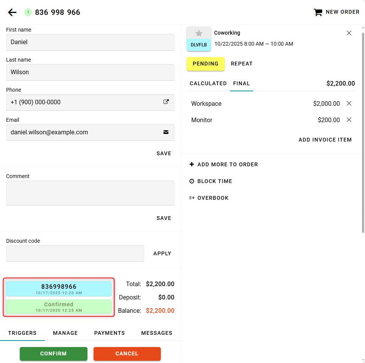Switch to the Messages tab
The width and height of the screenshot is (365, 363).
click(x=157, y=333)
